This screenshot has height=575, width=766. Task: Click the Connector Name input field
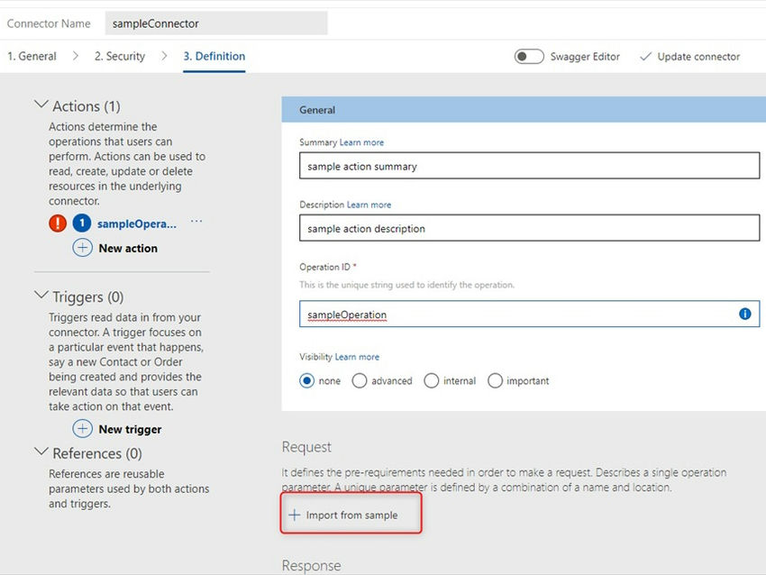(x=216, y=23)
